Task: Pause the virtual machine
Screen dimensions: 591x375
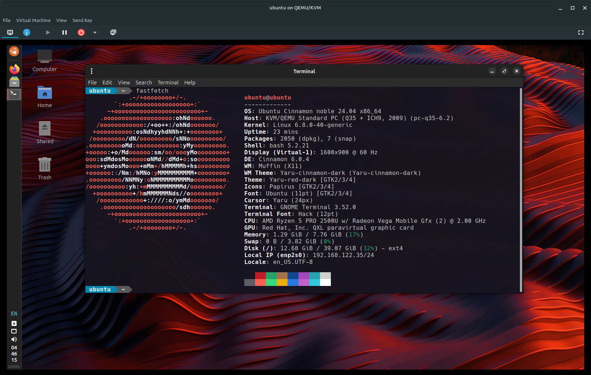Action: 65,32
